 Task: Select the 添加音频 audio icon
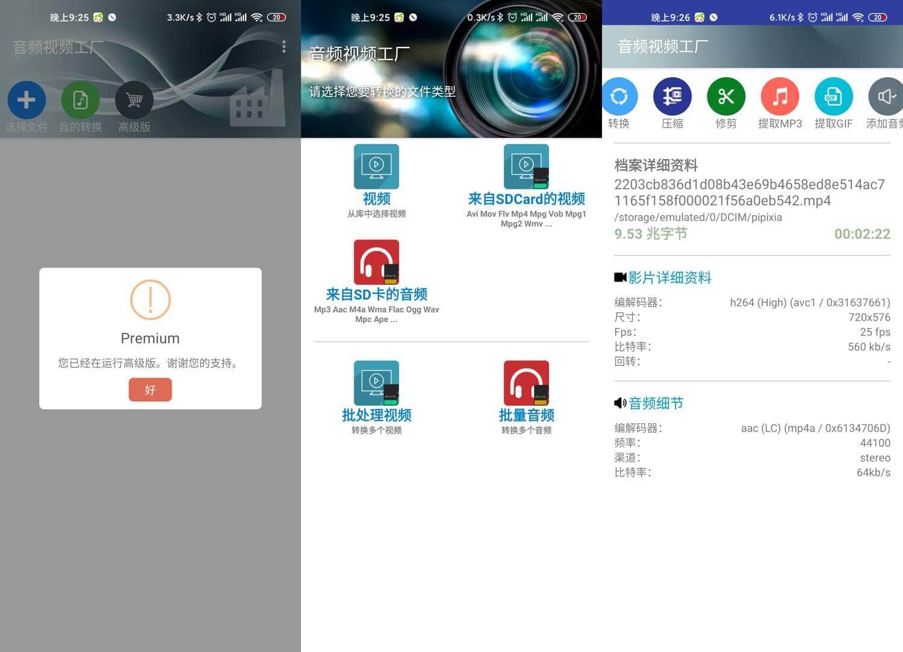885,96
